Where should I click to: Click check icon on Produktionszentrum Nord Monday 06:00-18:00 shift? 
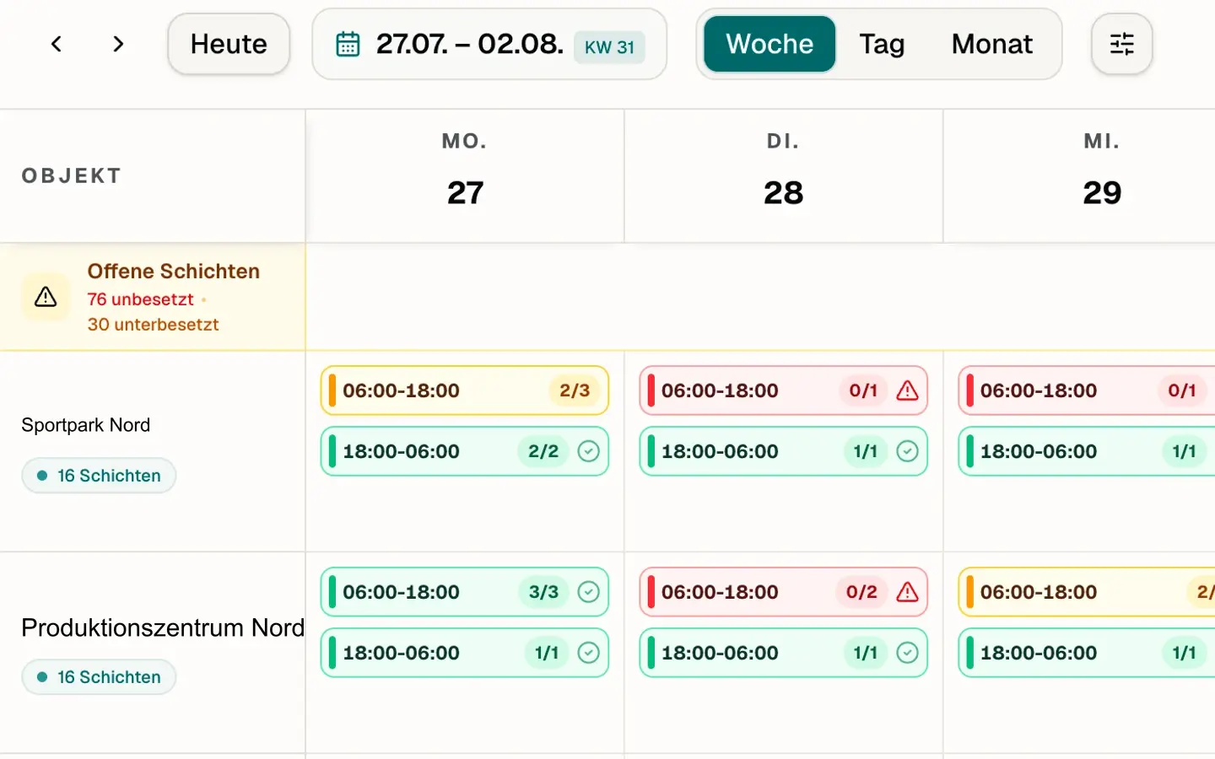pos(588,592)
